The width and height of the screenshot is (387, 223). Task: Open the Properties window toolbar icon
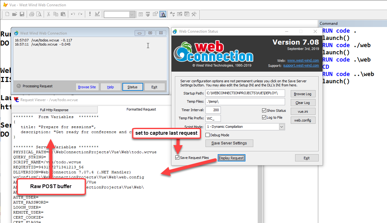click(x=155, y=14)
